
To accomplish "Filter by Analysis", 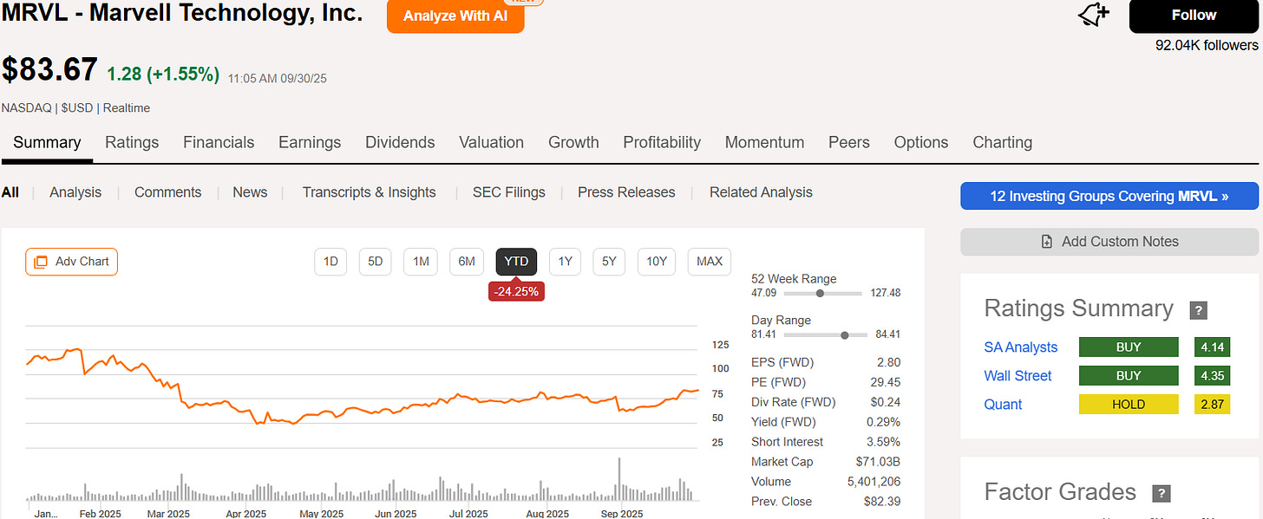I will coord(75,192).
